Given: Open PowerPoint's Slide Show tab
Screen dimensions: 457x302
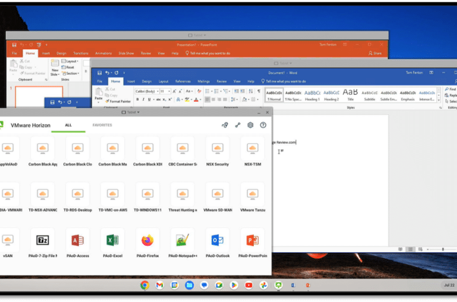Looking at the screenshot, I should [126, 53].
